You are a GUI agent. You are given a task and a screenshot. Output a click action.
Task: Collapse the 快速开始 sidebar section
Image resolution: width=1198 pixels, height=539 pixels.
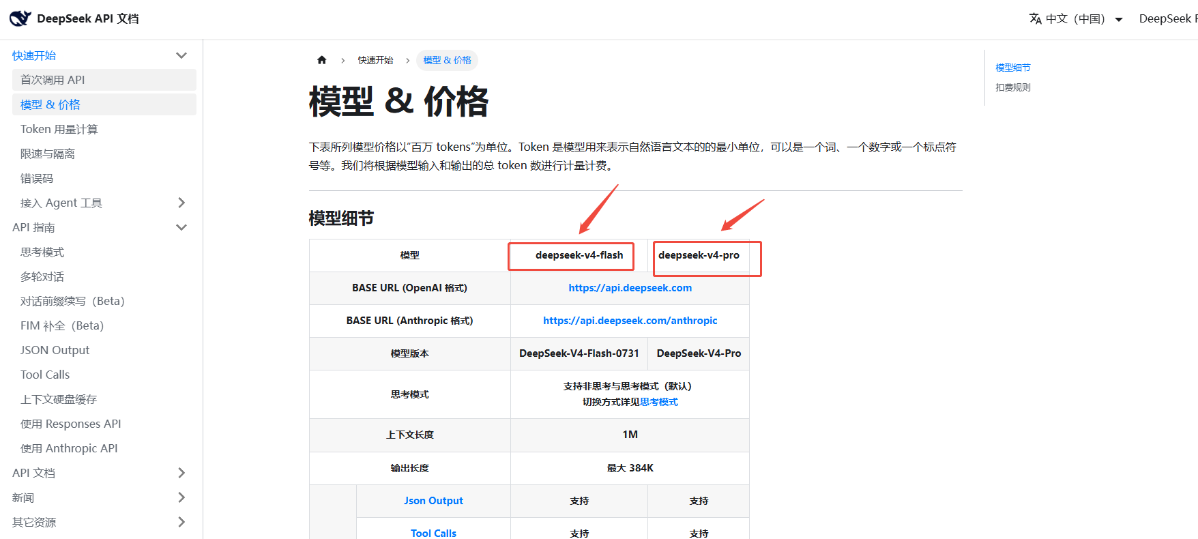(181, 55)
